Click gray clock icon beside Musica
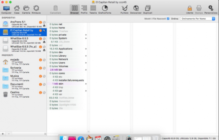 tap(44, 76)
